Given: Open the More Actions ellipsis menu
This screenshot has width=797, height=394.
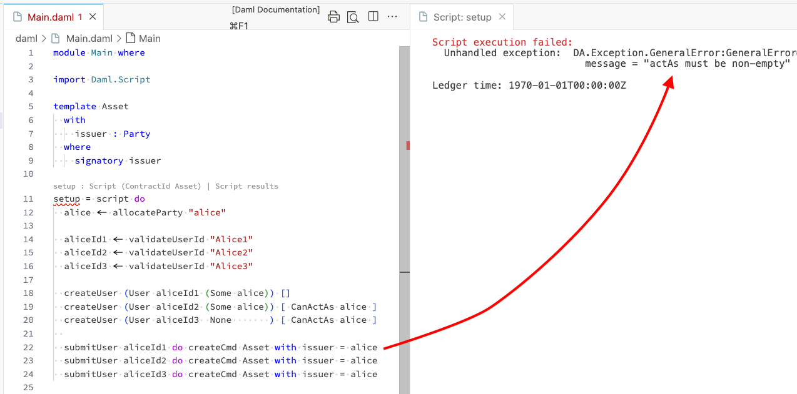Looking at the screenshot, I should (392, 17).
